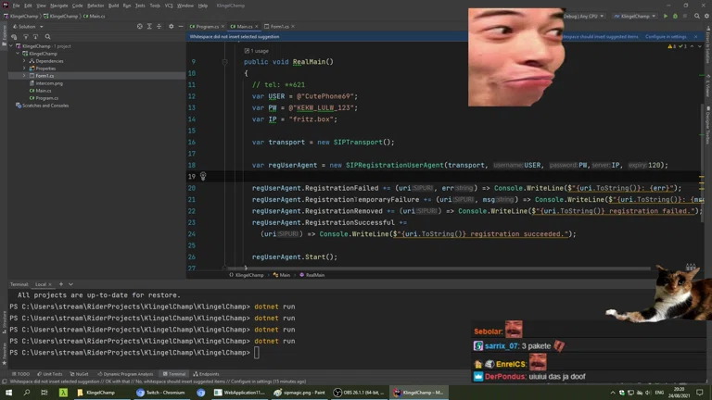Open sipmagic.png Paint from taskbar
The width and height of the screenshot is (712, 400).
pyautogui.click(x=299, y=393)
